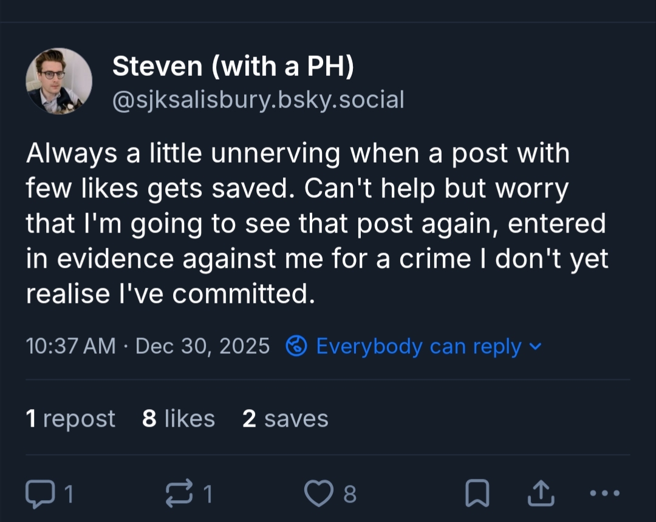Click the display name "Steven (with a PH)"

coord(233,66)
